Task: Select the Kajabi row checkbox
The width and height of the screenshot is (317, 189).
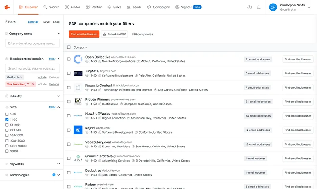Action: 69,130
